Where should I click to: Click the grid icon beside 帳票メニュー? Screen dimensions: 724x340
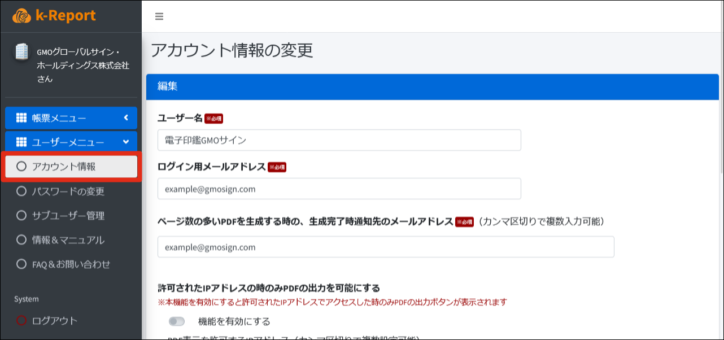point(21,118)
